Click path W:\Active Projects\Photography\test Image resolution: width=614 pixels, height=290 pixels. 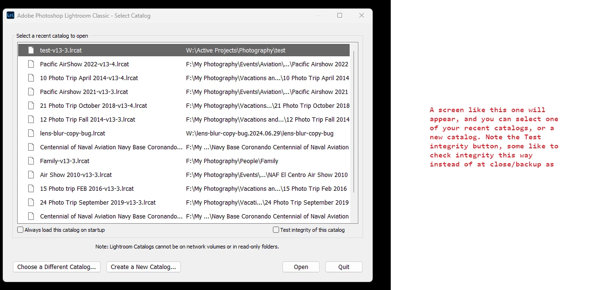point(236,50)
